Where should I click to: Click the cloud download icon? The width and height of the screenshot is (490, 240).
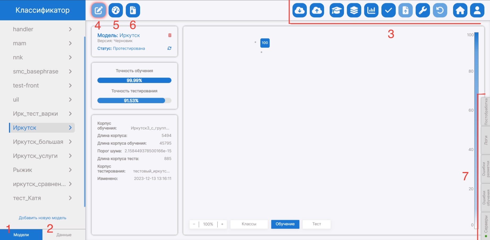point(299,10)
